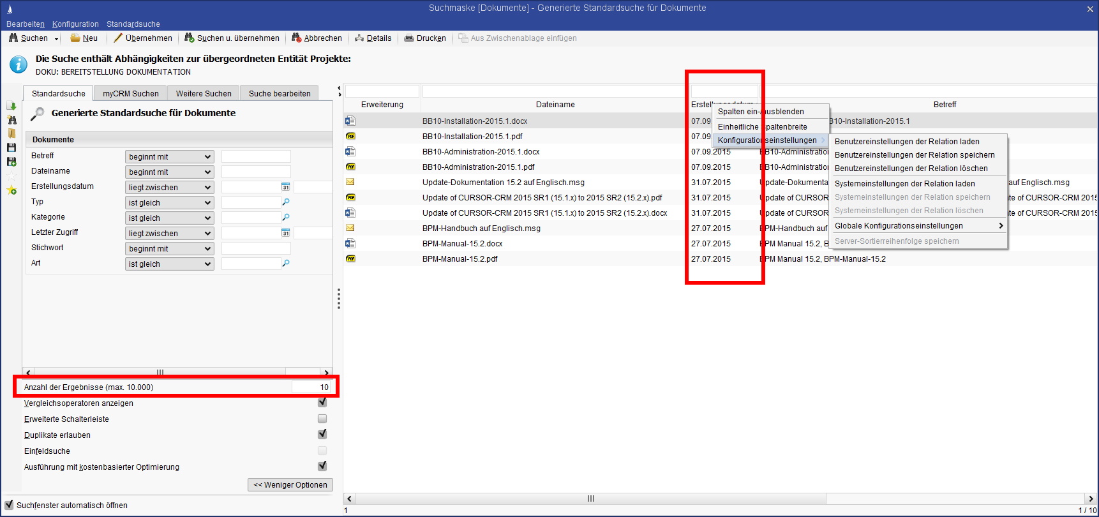This screenshot has width=1099, height=517.
Task: Click the save floppy disk sidebar icon
Action: coord(11,147)
